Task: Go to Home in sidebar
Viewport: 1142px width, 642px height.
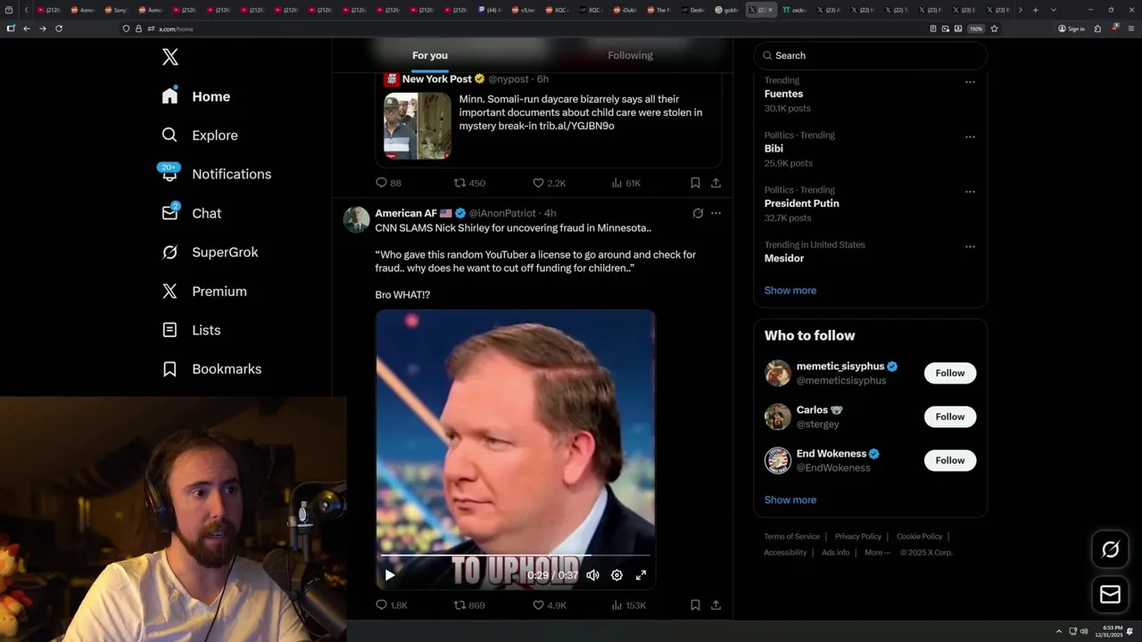Action: tap(195, 96)
